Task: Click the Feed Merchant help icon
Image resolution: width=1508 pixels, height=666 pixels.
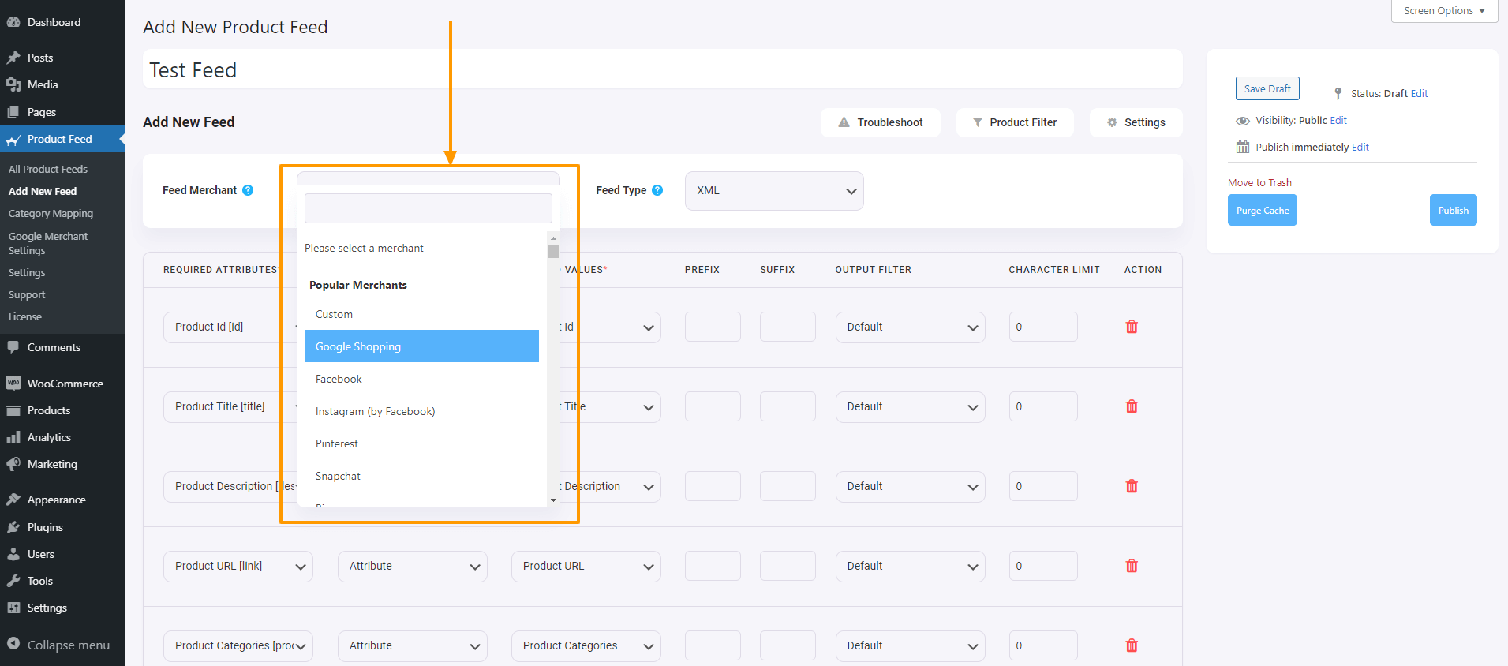Action: click(x=248, y=190)
